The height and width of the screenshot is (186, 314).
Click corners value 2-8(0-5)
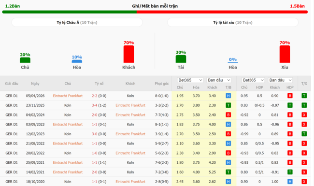coord(162,182)
